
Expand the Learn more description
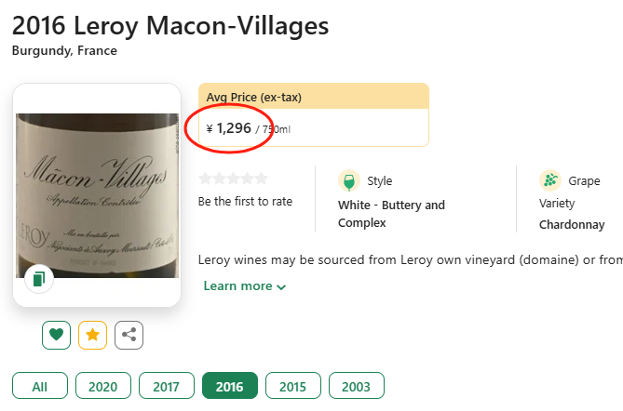pyautogui.click(x=244, y=286)
